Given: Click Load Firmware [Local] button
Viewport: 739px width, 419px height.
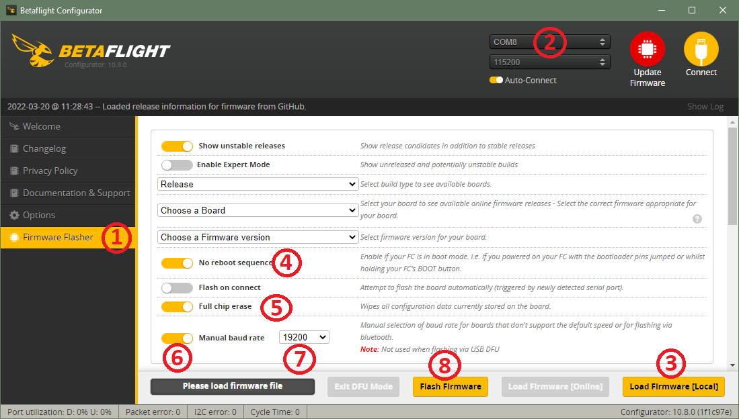Looking at the screenshot, I should (674, 387).
